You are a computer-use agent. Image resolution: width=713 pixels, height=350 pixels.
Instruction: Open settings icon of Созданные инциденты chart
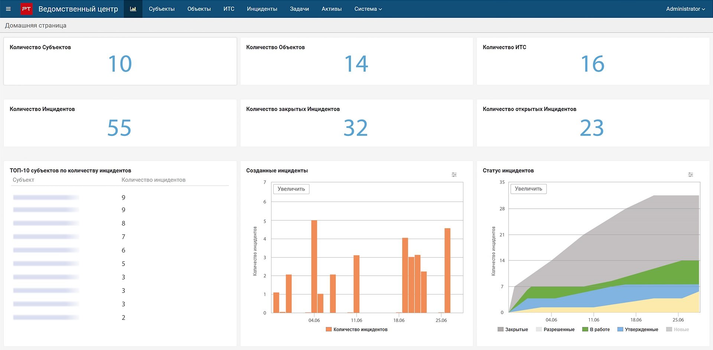(454, 175)
